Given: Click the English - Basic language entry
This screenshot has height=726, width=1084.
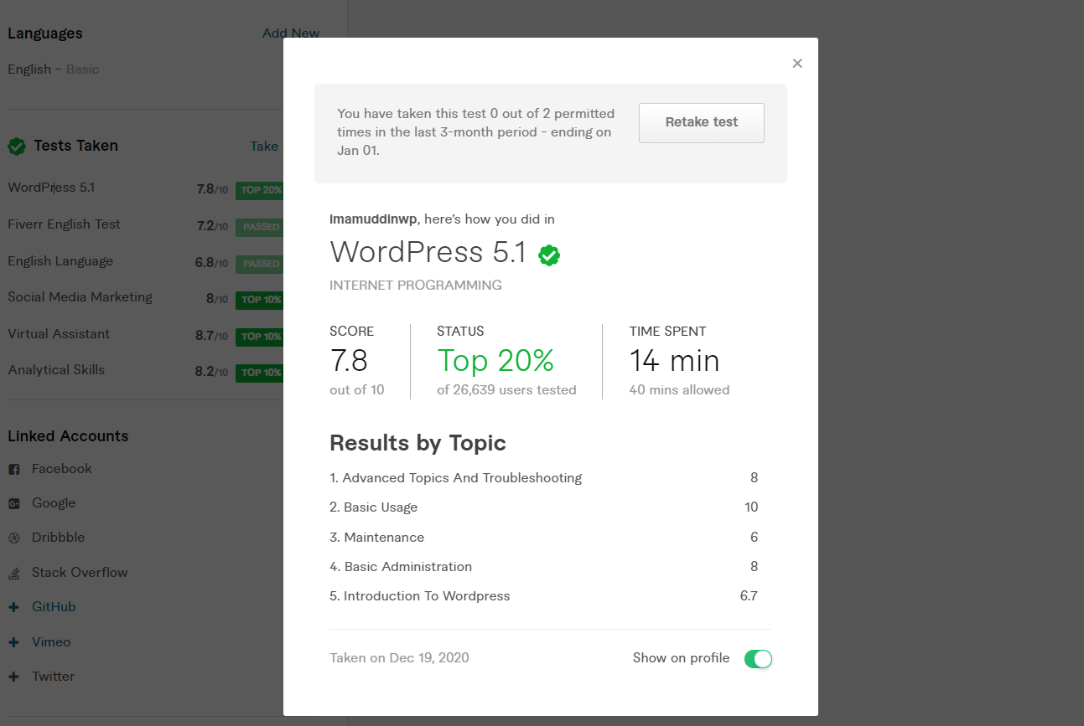Looking at the screenshot, I should (54, 70).
